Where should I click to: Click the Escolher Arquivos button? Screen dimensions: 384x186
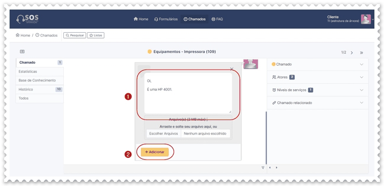tap(163, 134)
